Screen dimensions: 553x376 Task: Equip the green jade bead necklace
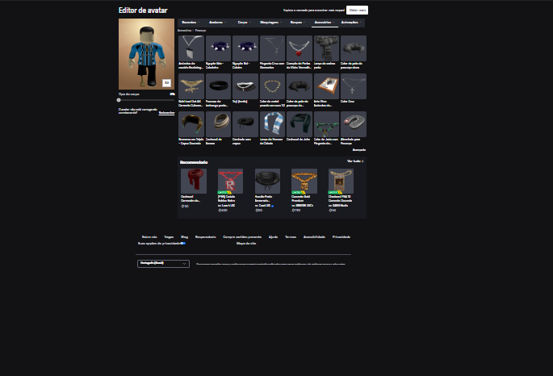click(327, 124)
